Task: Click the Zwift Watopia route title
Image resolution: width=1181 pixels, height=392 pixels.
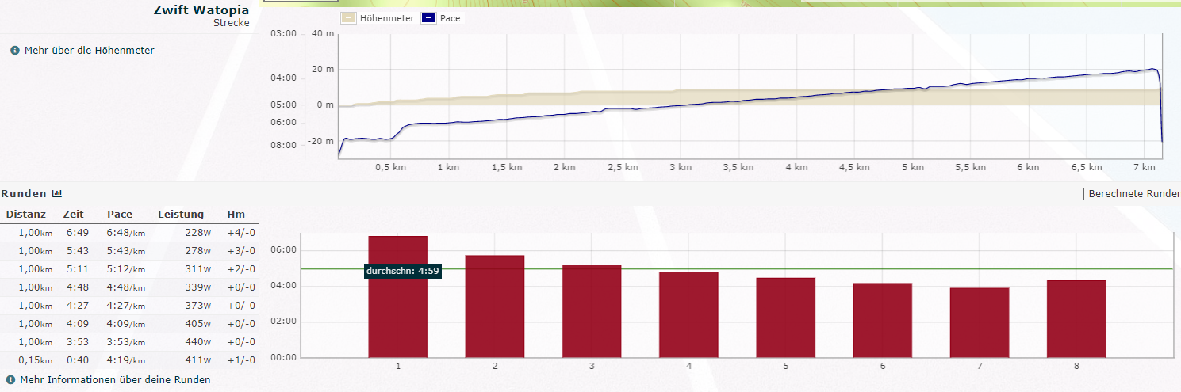Action: pos(201,11)
